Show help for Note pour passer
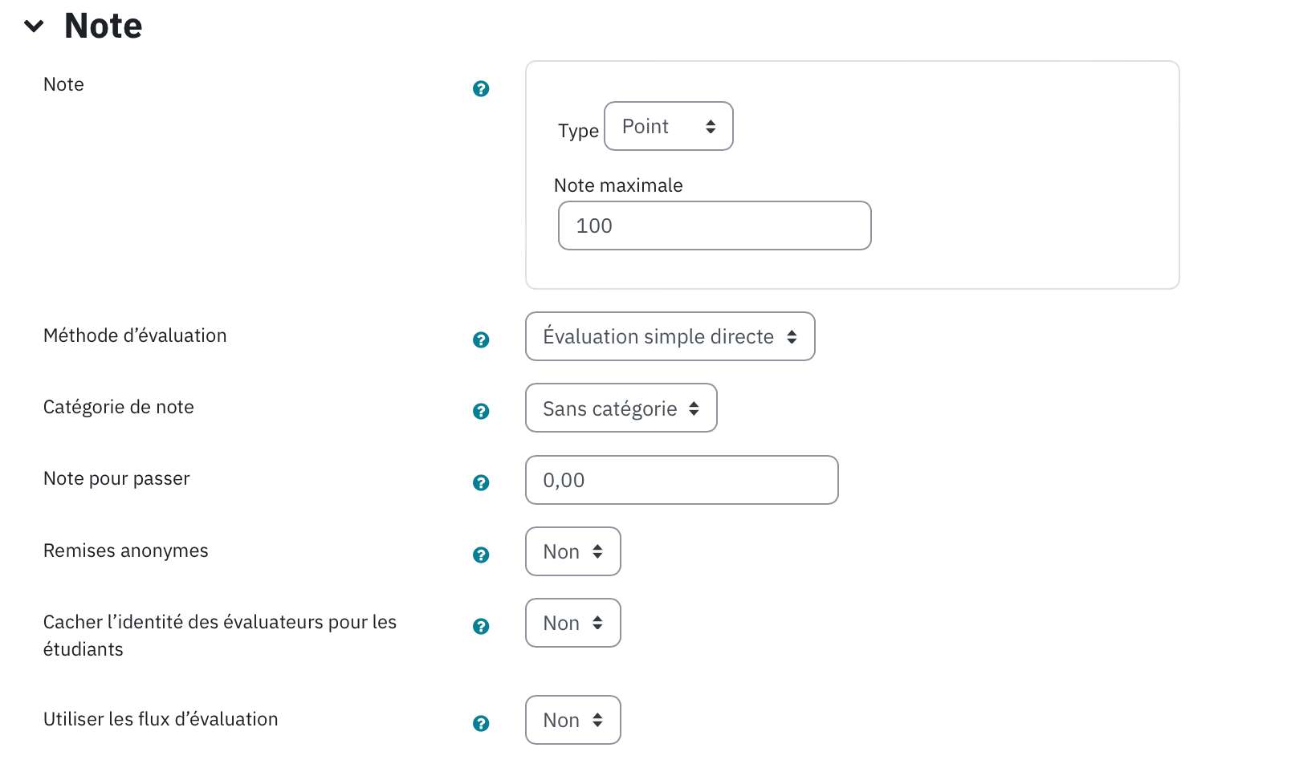This screenshot has height=764, width=1291. (481, 482)
